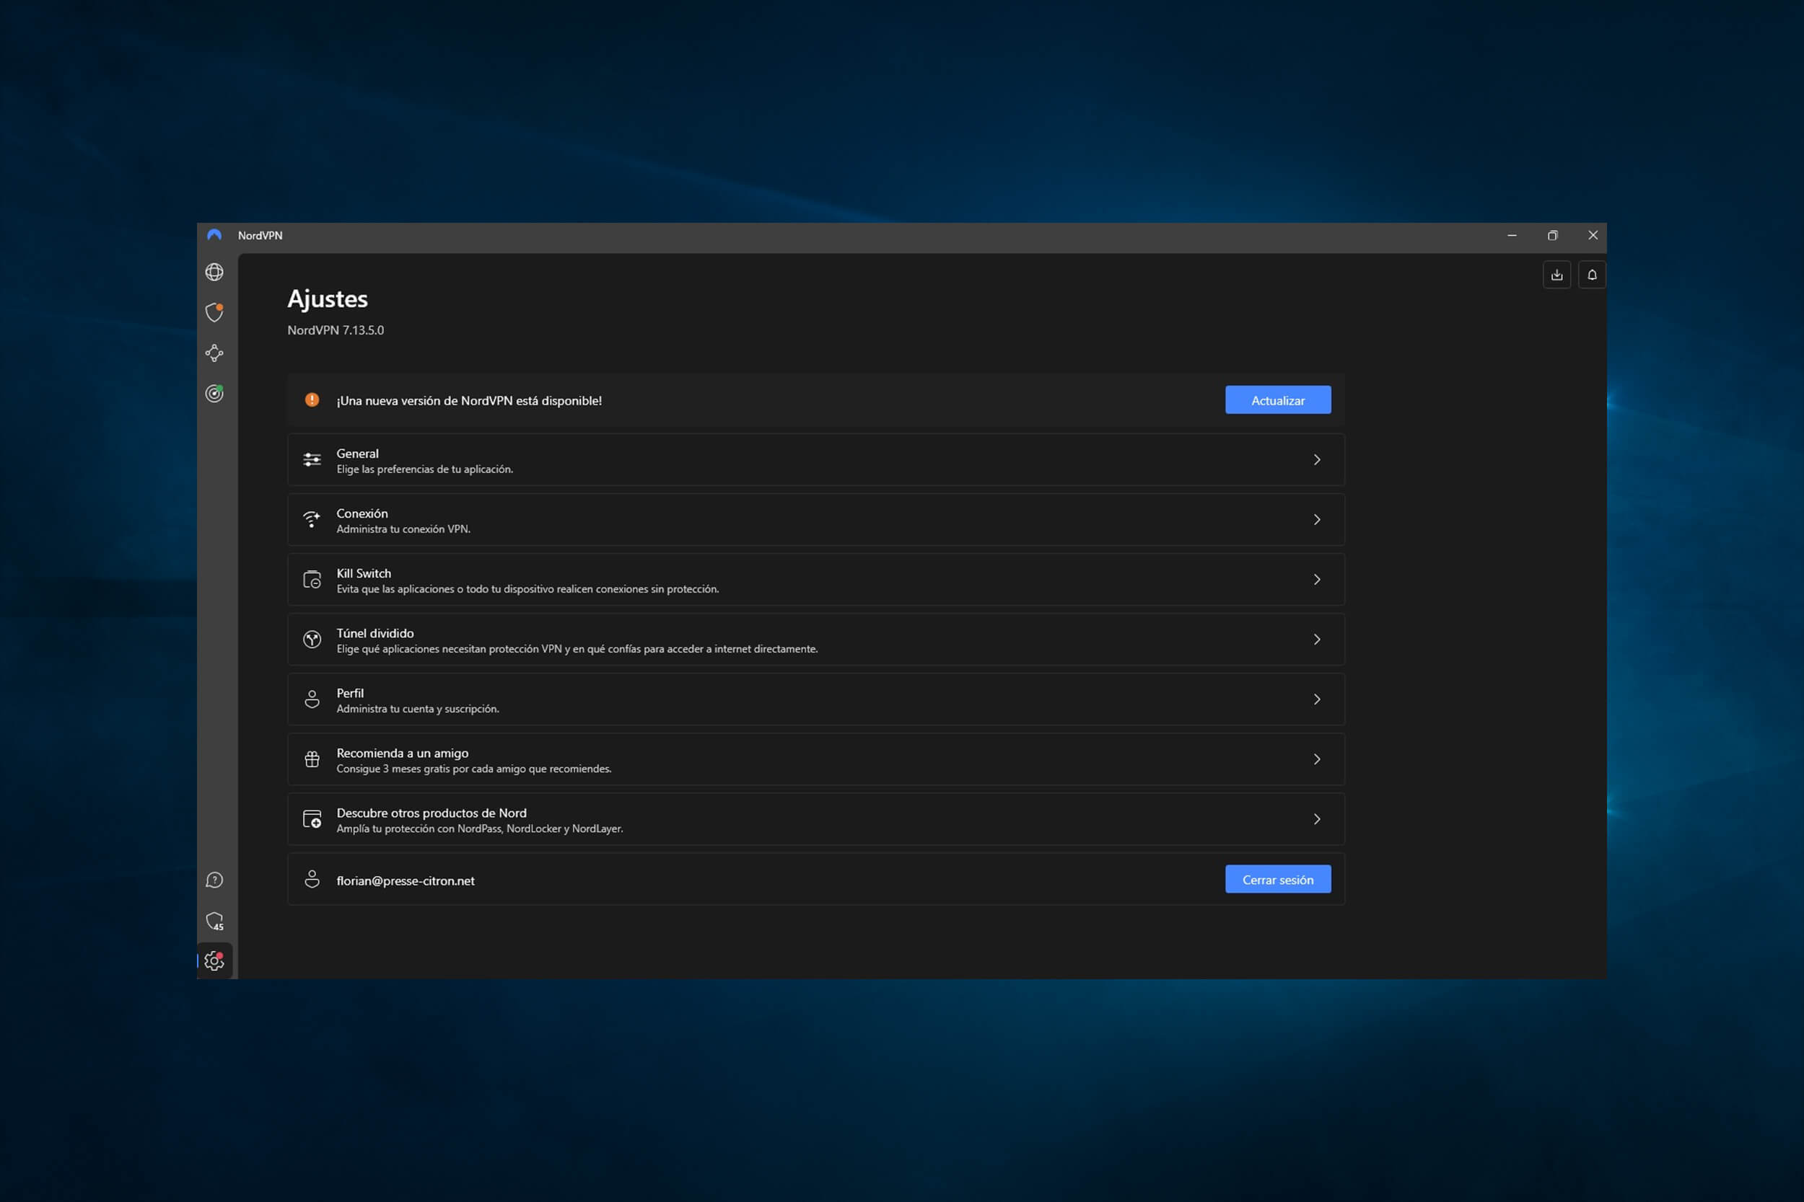Click the new version available message
The image size is (1804, 1202).
pos(468,401)
